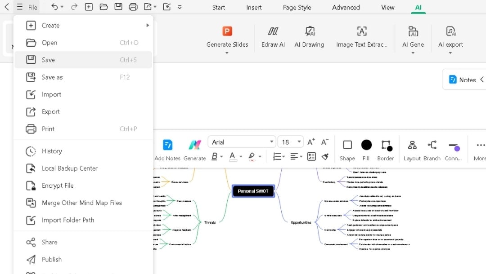Screen dimensions: 486x274
Task: Launch the AI Drawing tool
Action: pos(309,37)
